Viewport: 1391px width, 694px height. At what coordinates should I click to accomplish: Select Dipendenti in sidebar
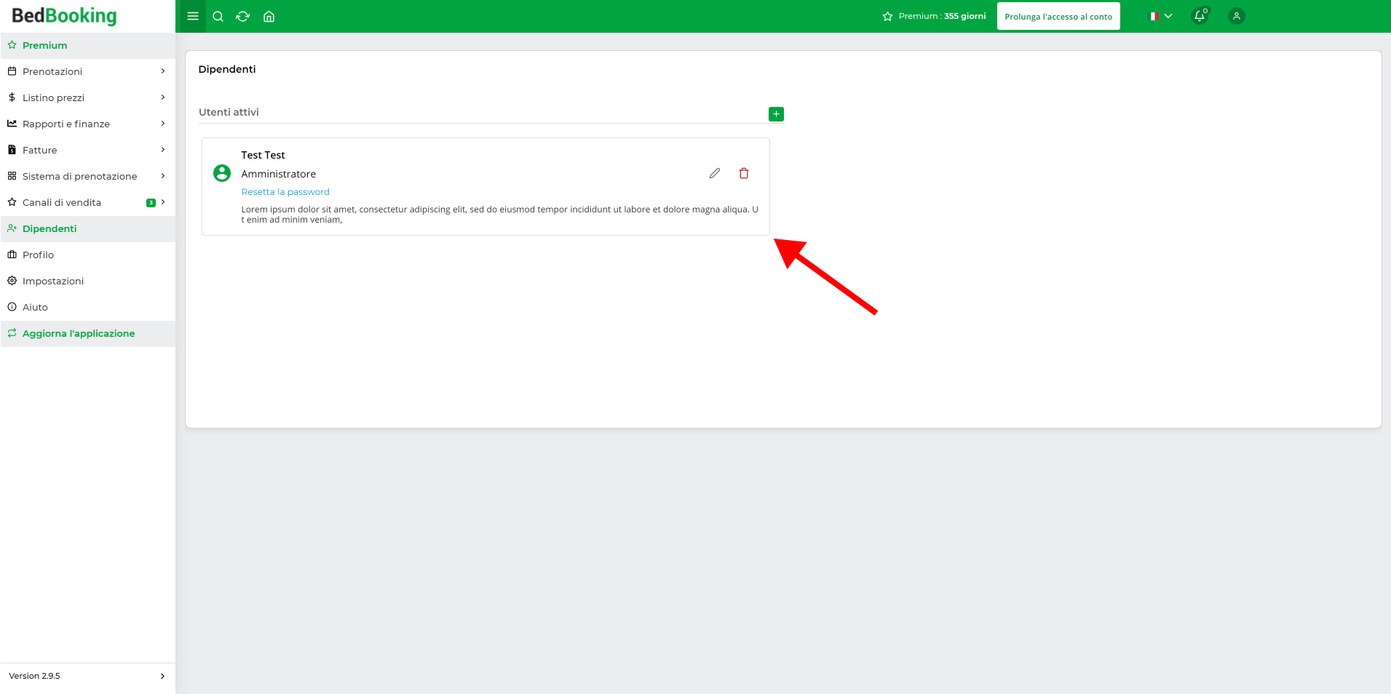87,228
